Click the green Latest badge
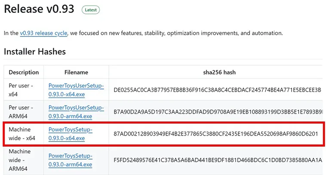Screen dimensions: 326x175 [x=91, y=9]
